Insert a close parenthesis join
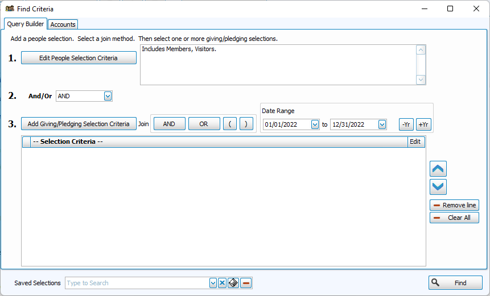The image size is (490, 296). (246, 124)
